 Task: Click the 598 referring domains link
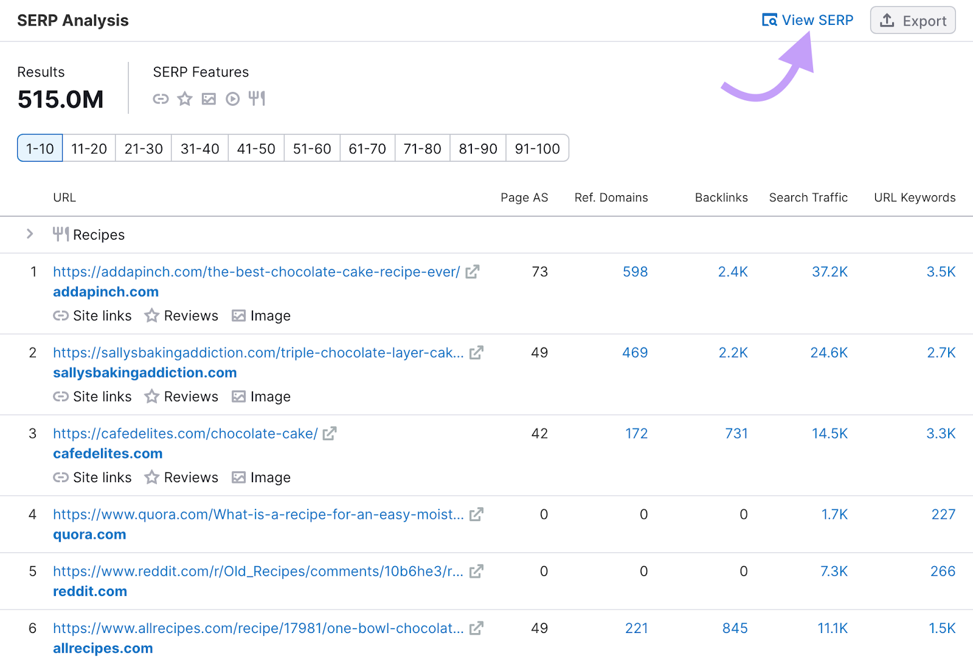(x=634, y=272)
